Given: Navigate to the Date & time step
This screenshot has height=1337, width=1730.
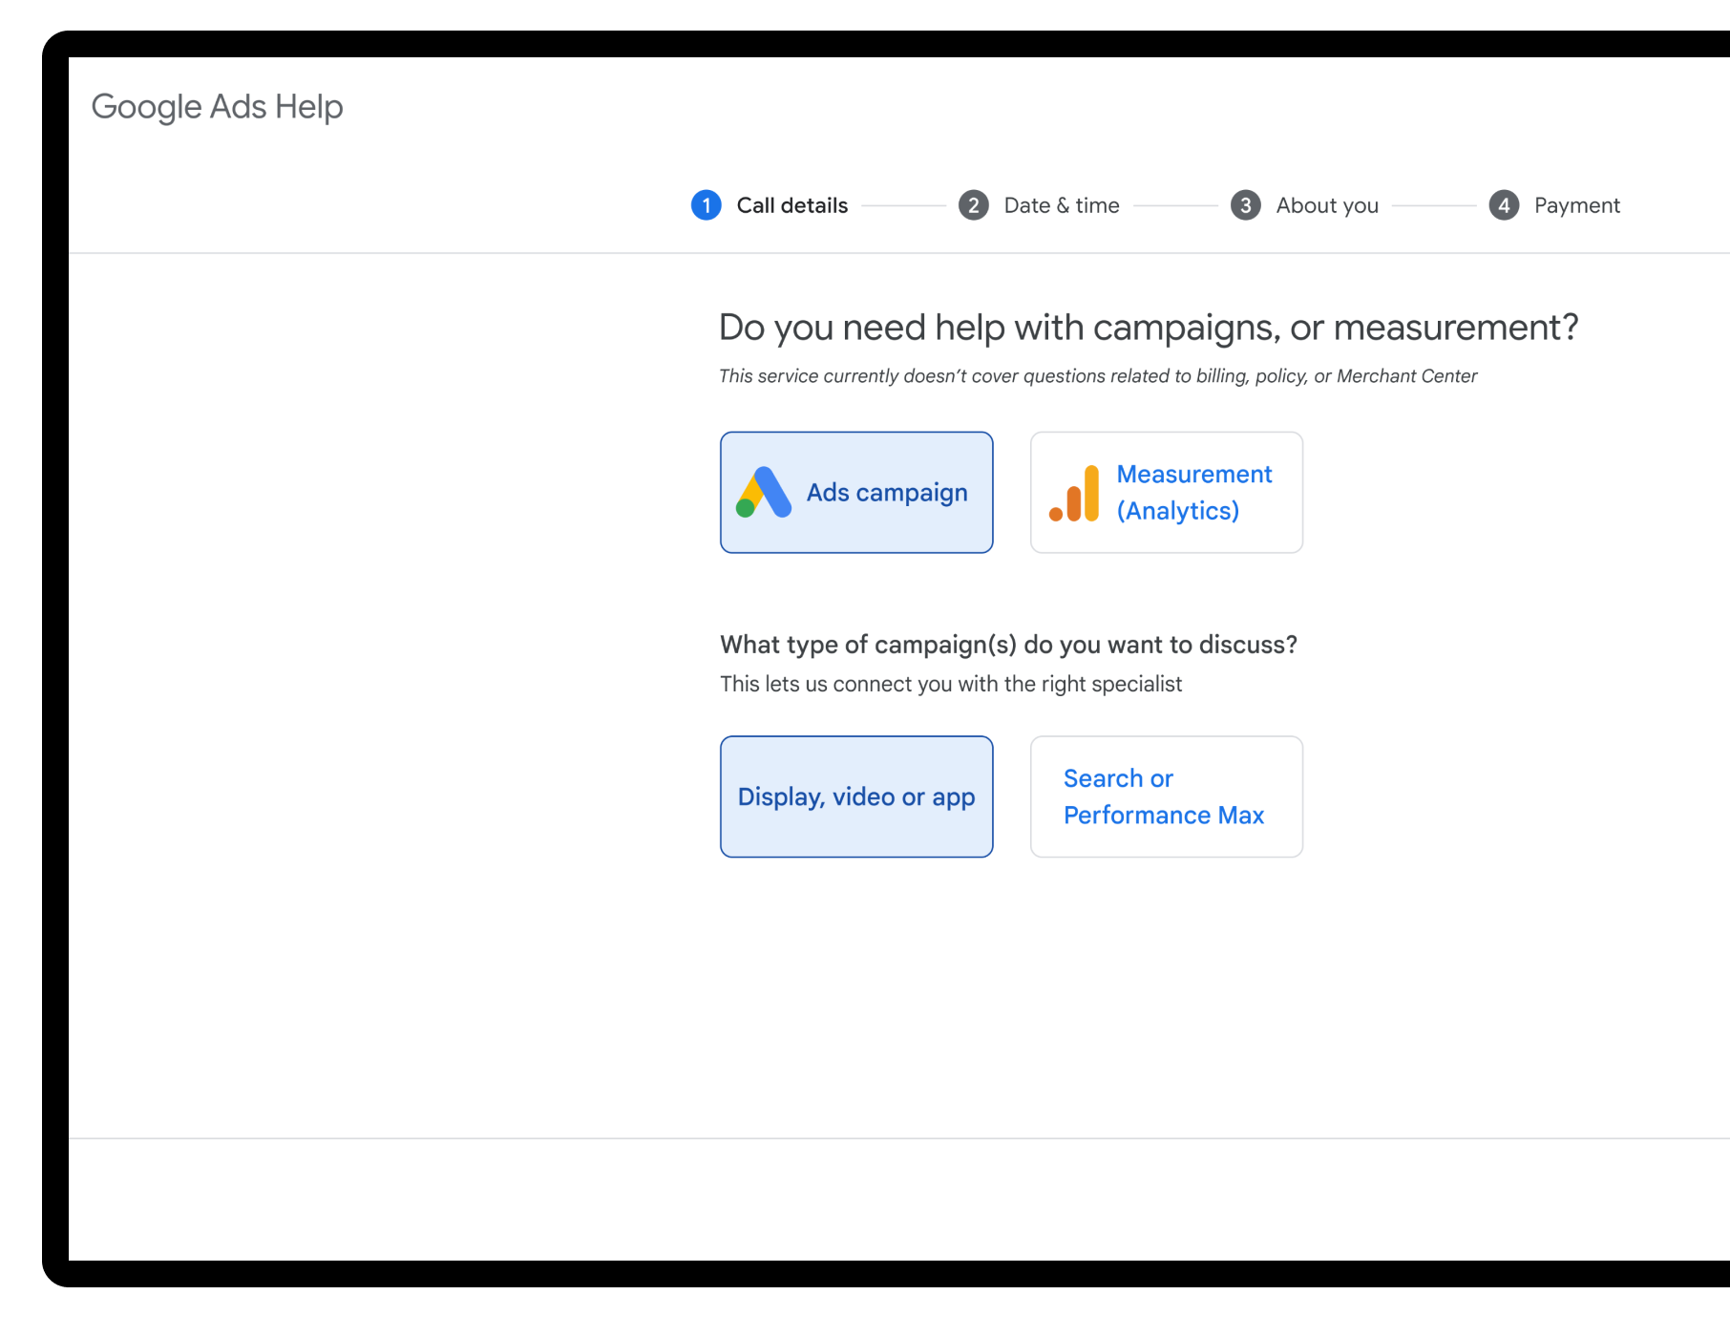Looking at the screenshot, I should point(1062,205).
